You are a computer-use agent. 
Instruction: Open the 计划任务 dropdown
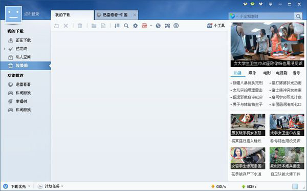62,186
